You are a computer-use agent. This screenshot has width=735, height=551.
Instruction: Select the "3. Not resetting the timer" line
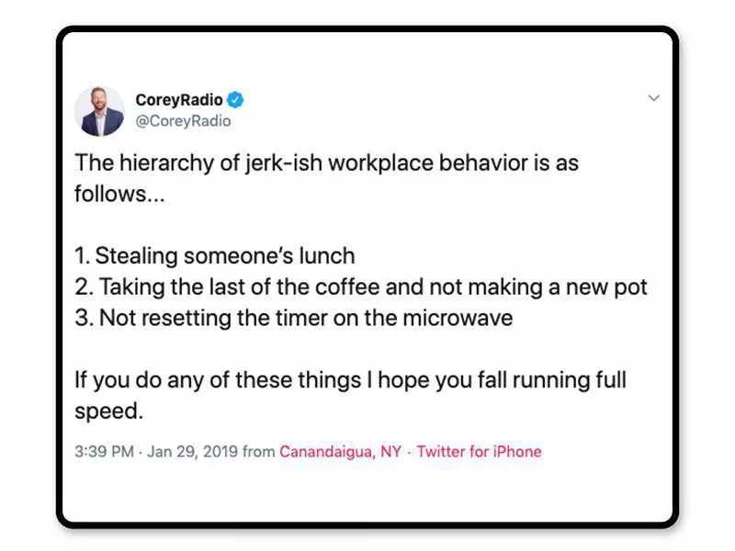293,319
